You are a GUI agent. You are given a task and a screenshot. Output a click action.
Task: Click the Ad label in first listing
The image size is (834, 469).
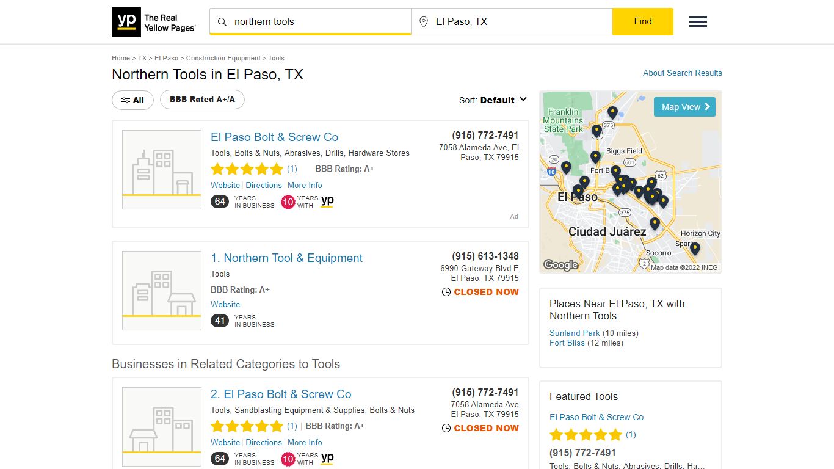coord(514,216)
